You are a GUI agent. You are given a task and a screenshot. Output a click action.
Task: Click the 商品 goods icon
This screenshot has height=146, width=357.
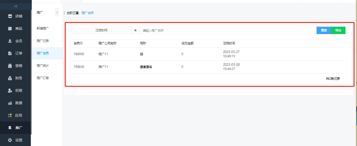click(10, 29)
